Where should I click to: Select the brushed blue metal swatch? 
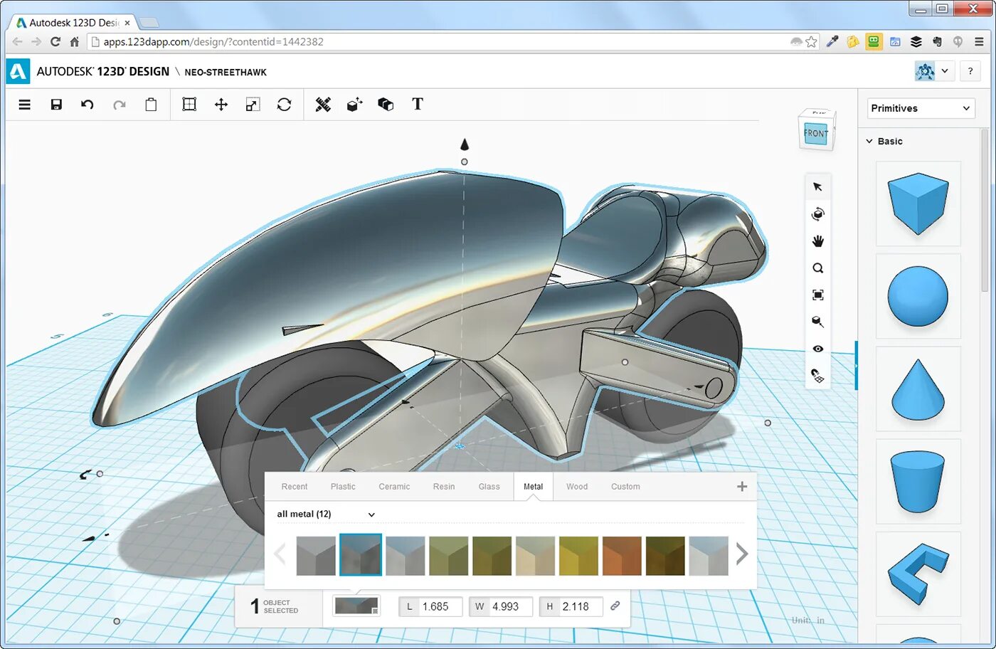361,554
